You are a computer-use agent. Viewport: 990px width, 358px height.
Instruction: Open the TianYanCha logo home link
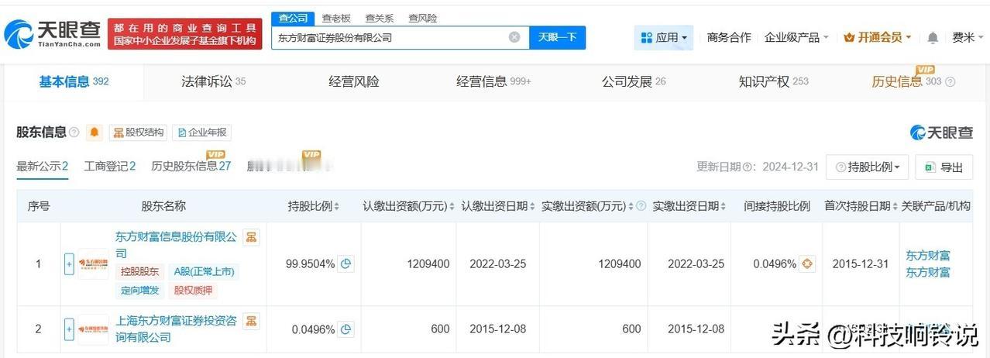click(53, 33)
